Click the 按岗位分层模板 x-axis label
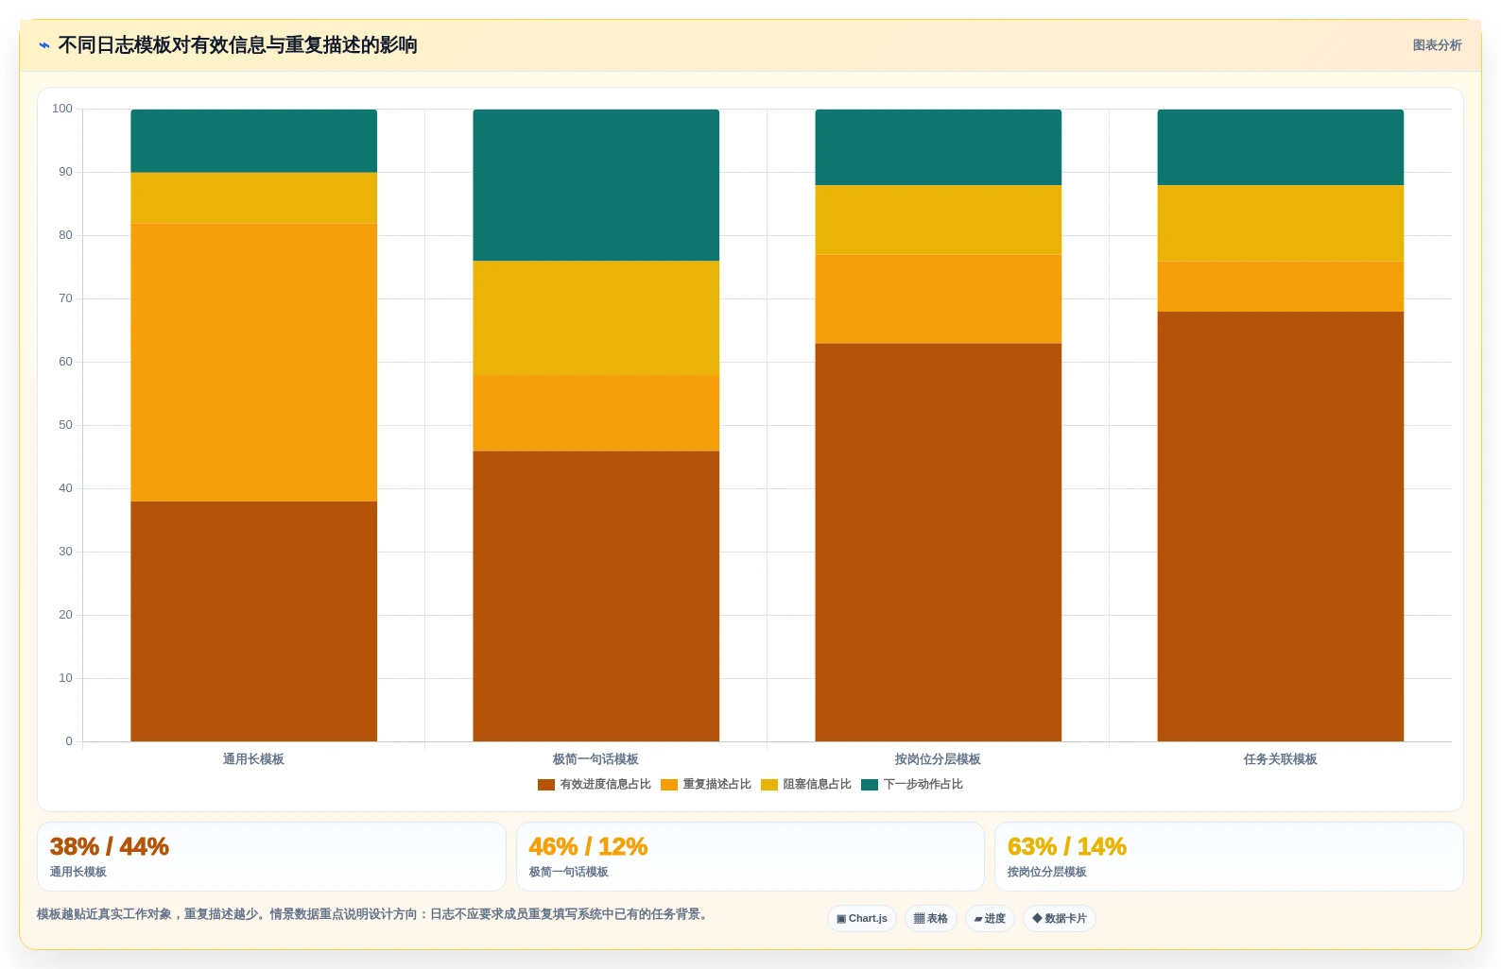This screenshot has height=969, width=1501. point(938,759)
